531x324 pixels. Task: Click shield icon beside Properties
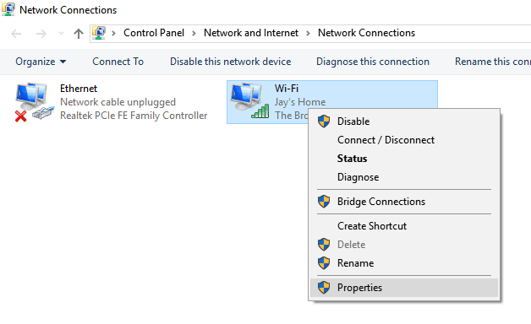[324, 287]
